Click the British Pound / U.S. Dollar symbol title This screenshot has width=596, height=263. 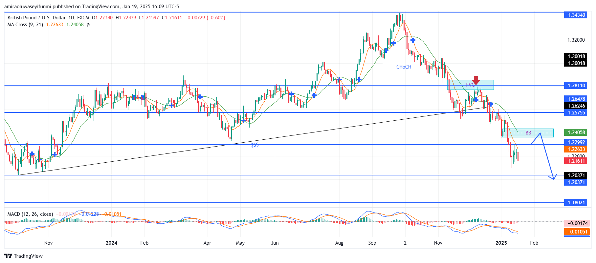37,18
